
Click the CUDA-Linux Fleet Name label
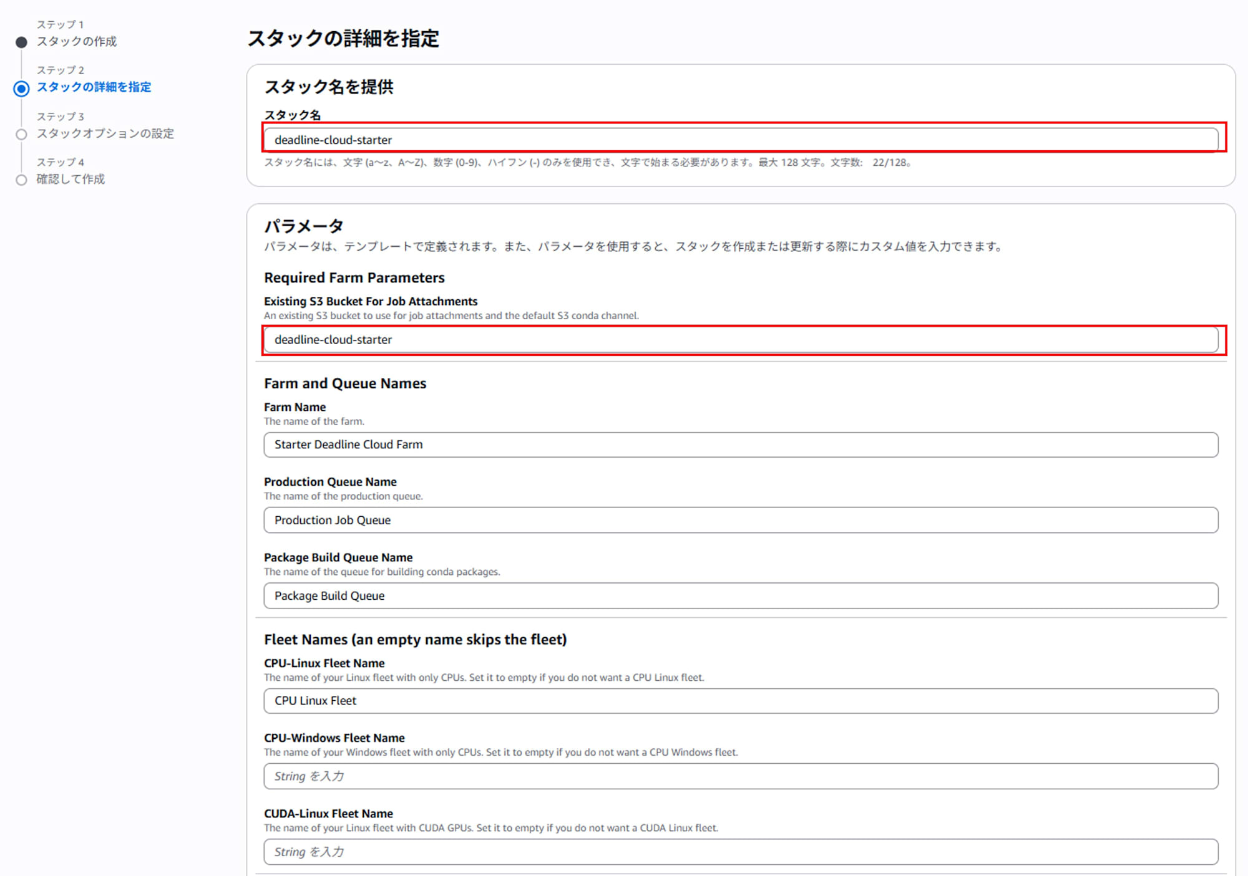click(328, 814)
